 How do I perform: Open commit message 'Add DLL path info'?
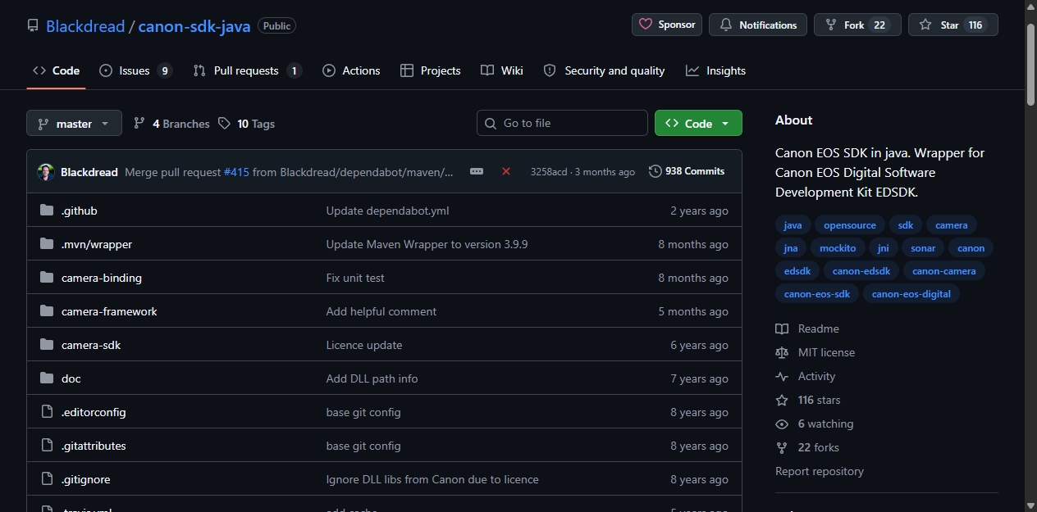point(372,378)
